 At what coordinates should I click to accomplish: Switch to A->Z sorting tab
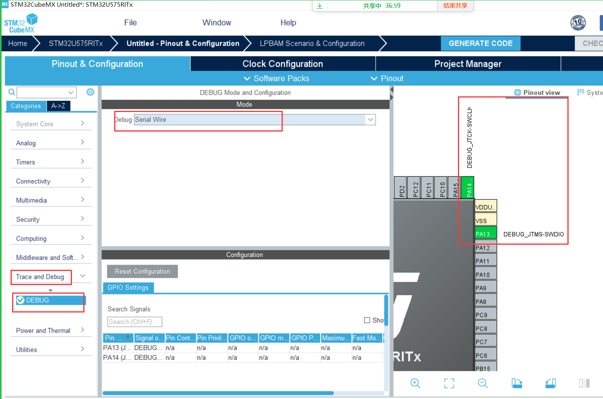pos(58,106)
